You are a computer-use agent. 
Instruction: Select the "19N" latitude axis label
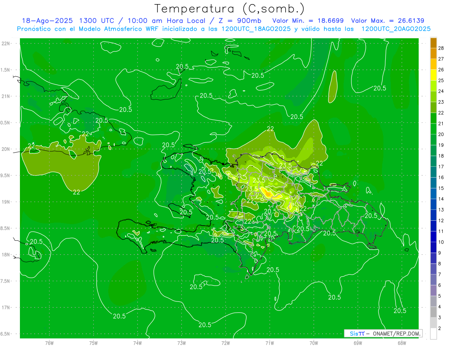[6, 202]
